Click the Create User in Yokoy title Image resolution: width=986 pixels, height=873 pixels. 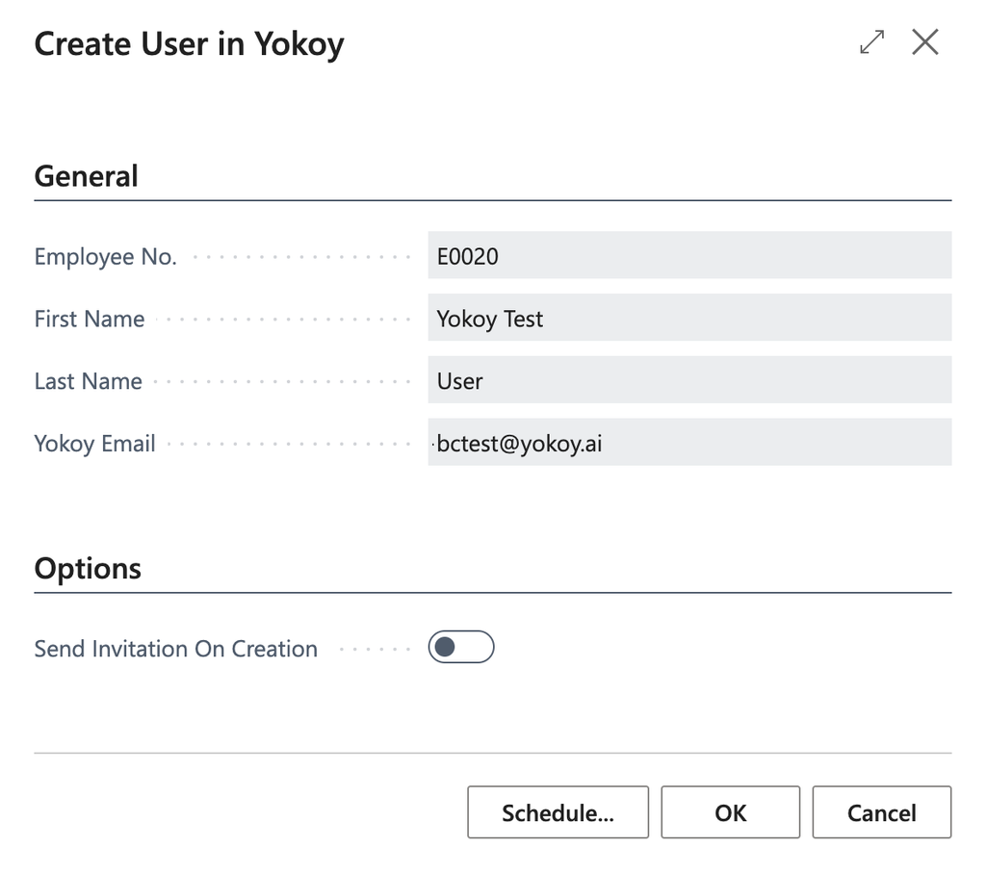[190, 44]
